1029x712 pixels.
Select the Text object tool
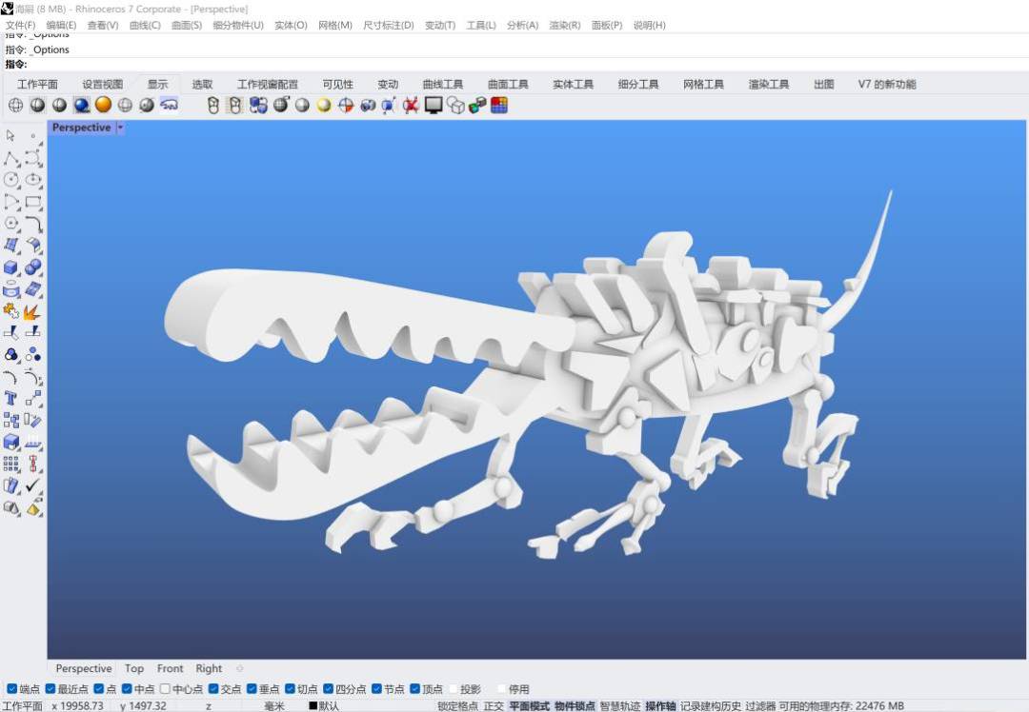11,398
